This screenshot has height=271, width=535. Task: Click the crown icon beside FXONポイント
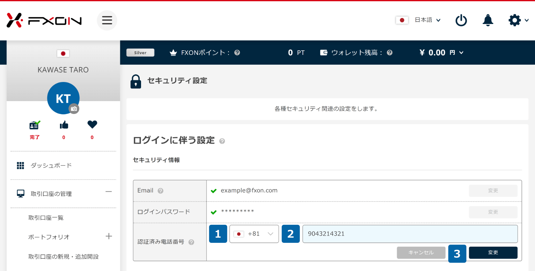coord(173,53)
